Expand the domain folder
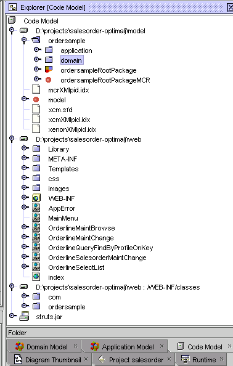This screenshot has width=233, height=366. pyautogui.click(x=38, y=59)
